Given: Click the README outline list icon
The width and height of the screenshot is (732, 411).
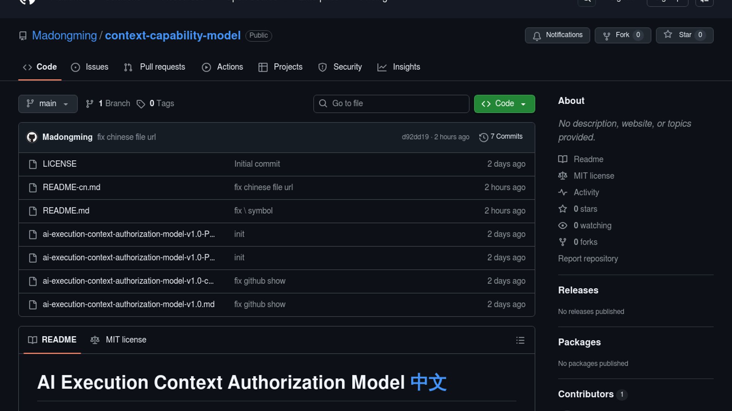Looking at the screenshot, I should click(520, 340).
